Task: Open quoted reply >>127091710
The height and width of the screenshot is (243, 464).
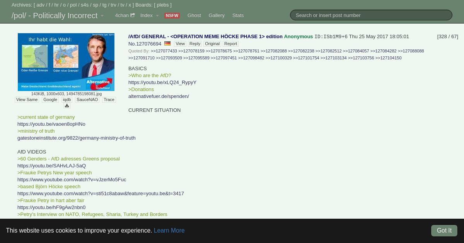Action: tap(142, 58)
